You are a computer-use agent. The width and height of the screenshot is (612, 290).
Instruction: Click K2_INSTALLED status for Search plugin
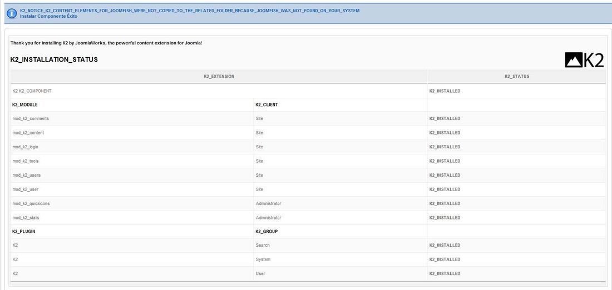click(x=445, y=245)
